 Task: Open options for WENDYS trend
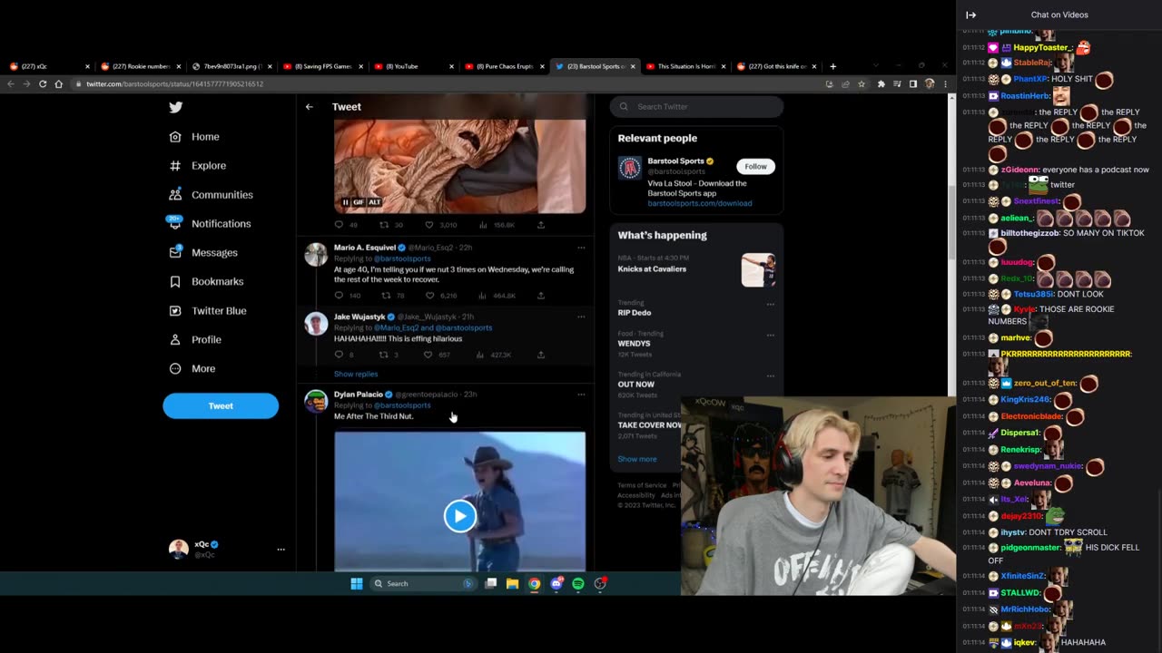point(770,336)
